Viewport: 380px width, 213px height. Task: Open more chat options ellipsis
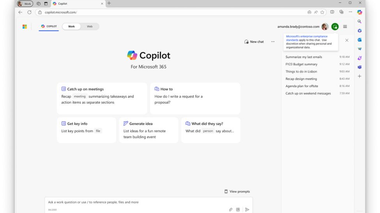273,42
